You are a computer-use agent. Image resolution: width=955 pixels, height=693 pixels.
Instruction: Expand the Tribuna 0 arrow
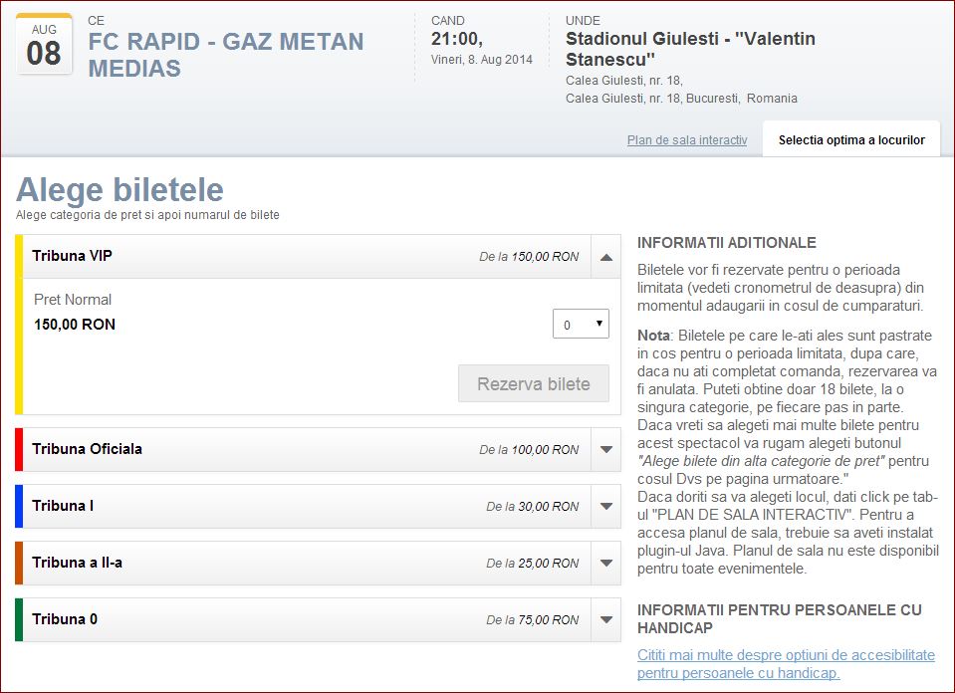pyautogui.click(x=606, y=619)
